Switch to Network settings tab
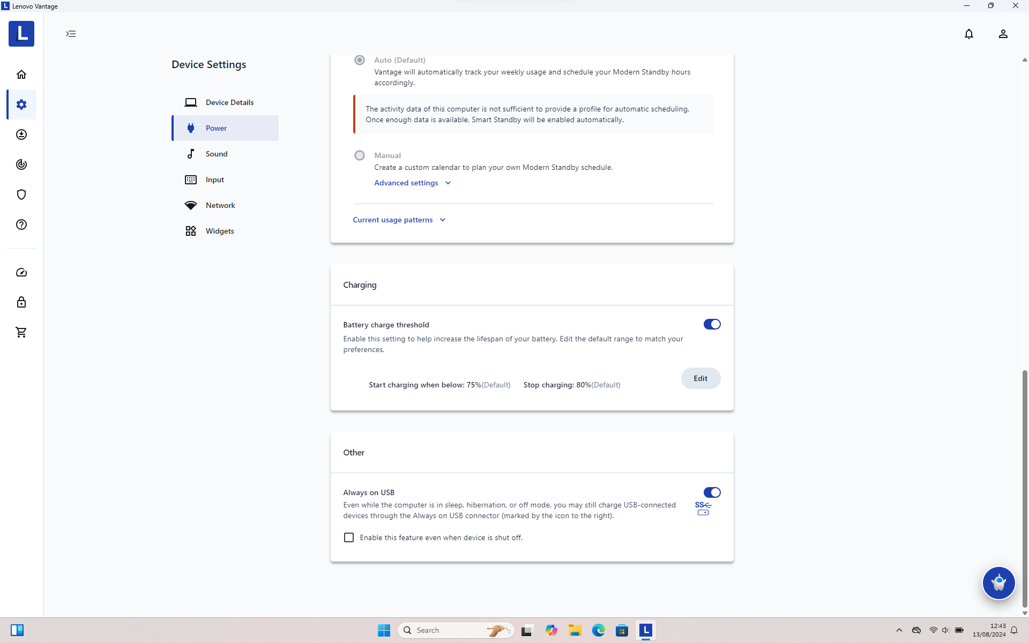 (x=220, y=205)
